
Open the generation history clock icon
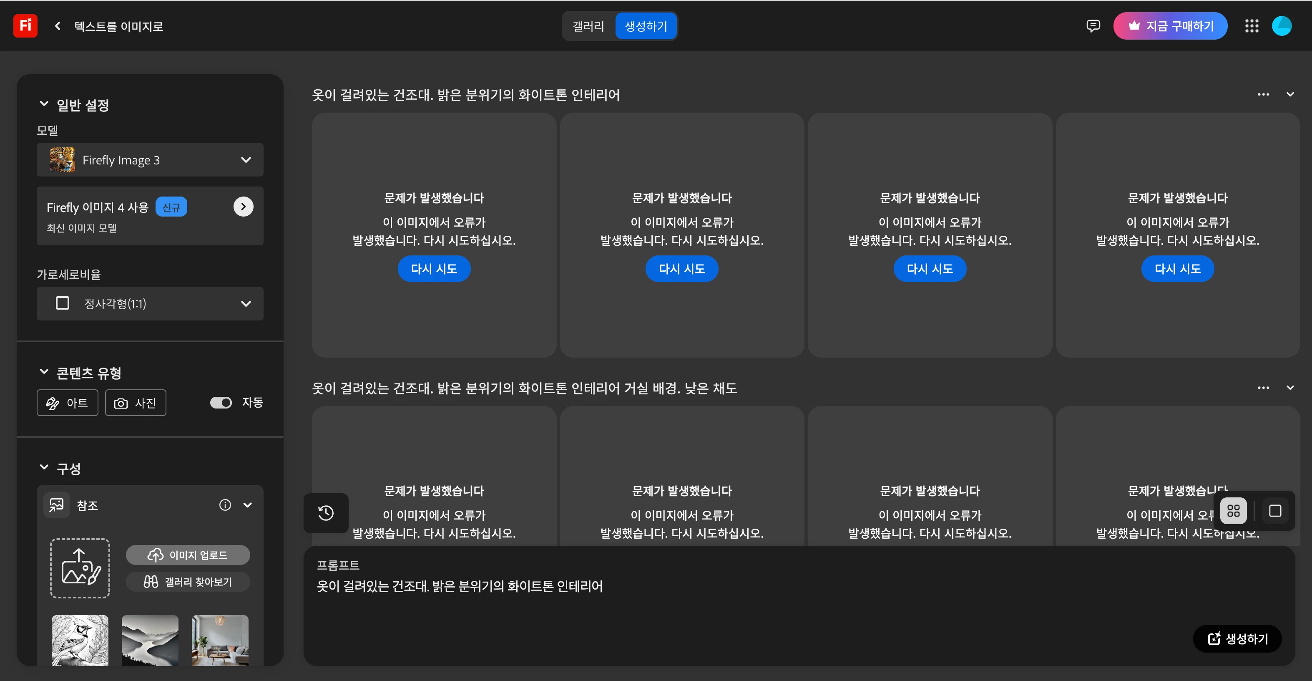326,513
